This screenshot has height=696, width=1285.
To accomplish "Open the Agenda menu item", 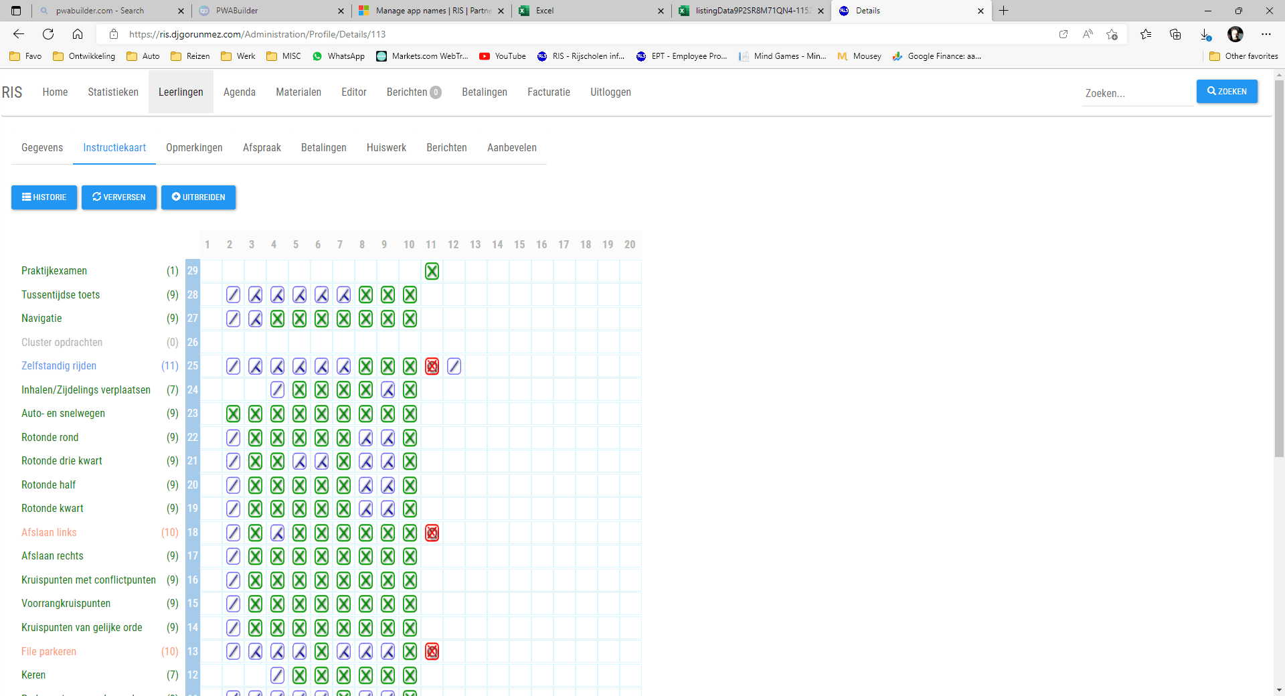I will tap(240, 92).
